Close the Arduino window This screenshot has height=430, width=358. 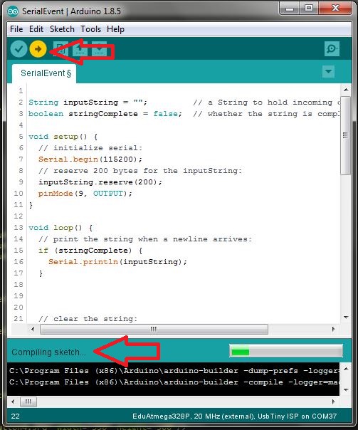tap(335, 9)
